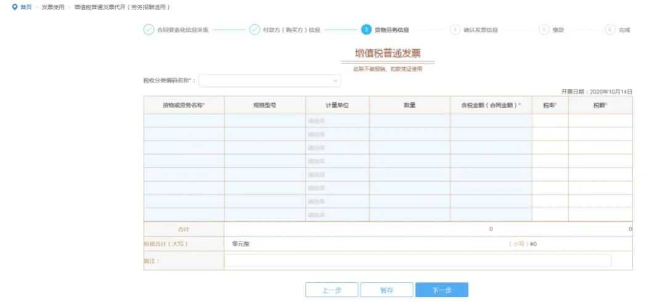Click first row 货物或劳务名称 input cell
The image size is (665, 302).
tap(184, 121)
